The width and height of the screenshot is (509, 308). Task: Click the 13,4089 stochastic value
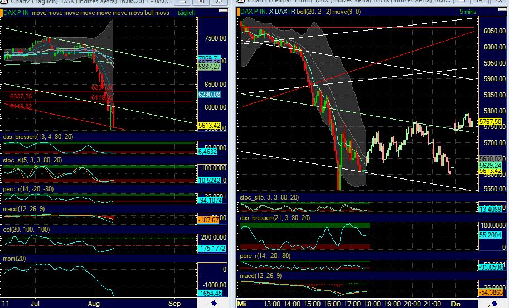pyautogui.click(x=490, y=209)
